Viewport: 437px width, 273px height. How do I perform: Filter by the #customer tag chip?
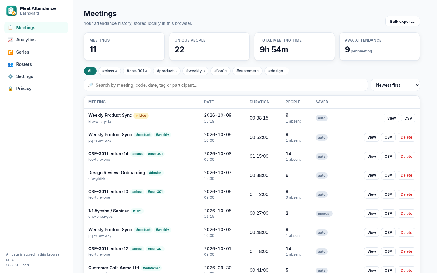247,71
